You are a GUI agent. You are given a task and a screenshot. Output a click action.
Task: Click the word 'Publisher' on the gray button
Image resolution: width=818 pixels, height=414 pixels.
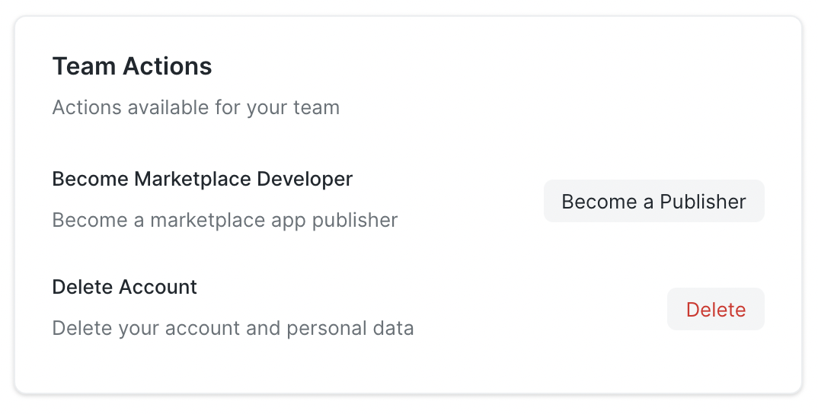click(x=703, y=202)
